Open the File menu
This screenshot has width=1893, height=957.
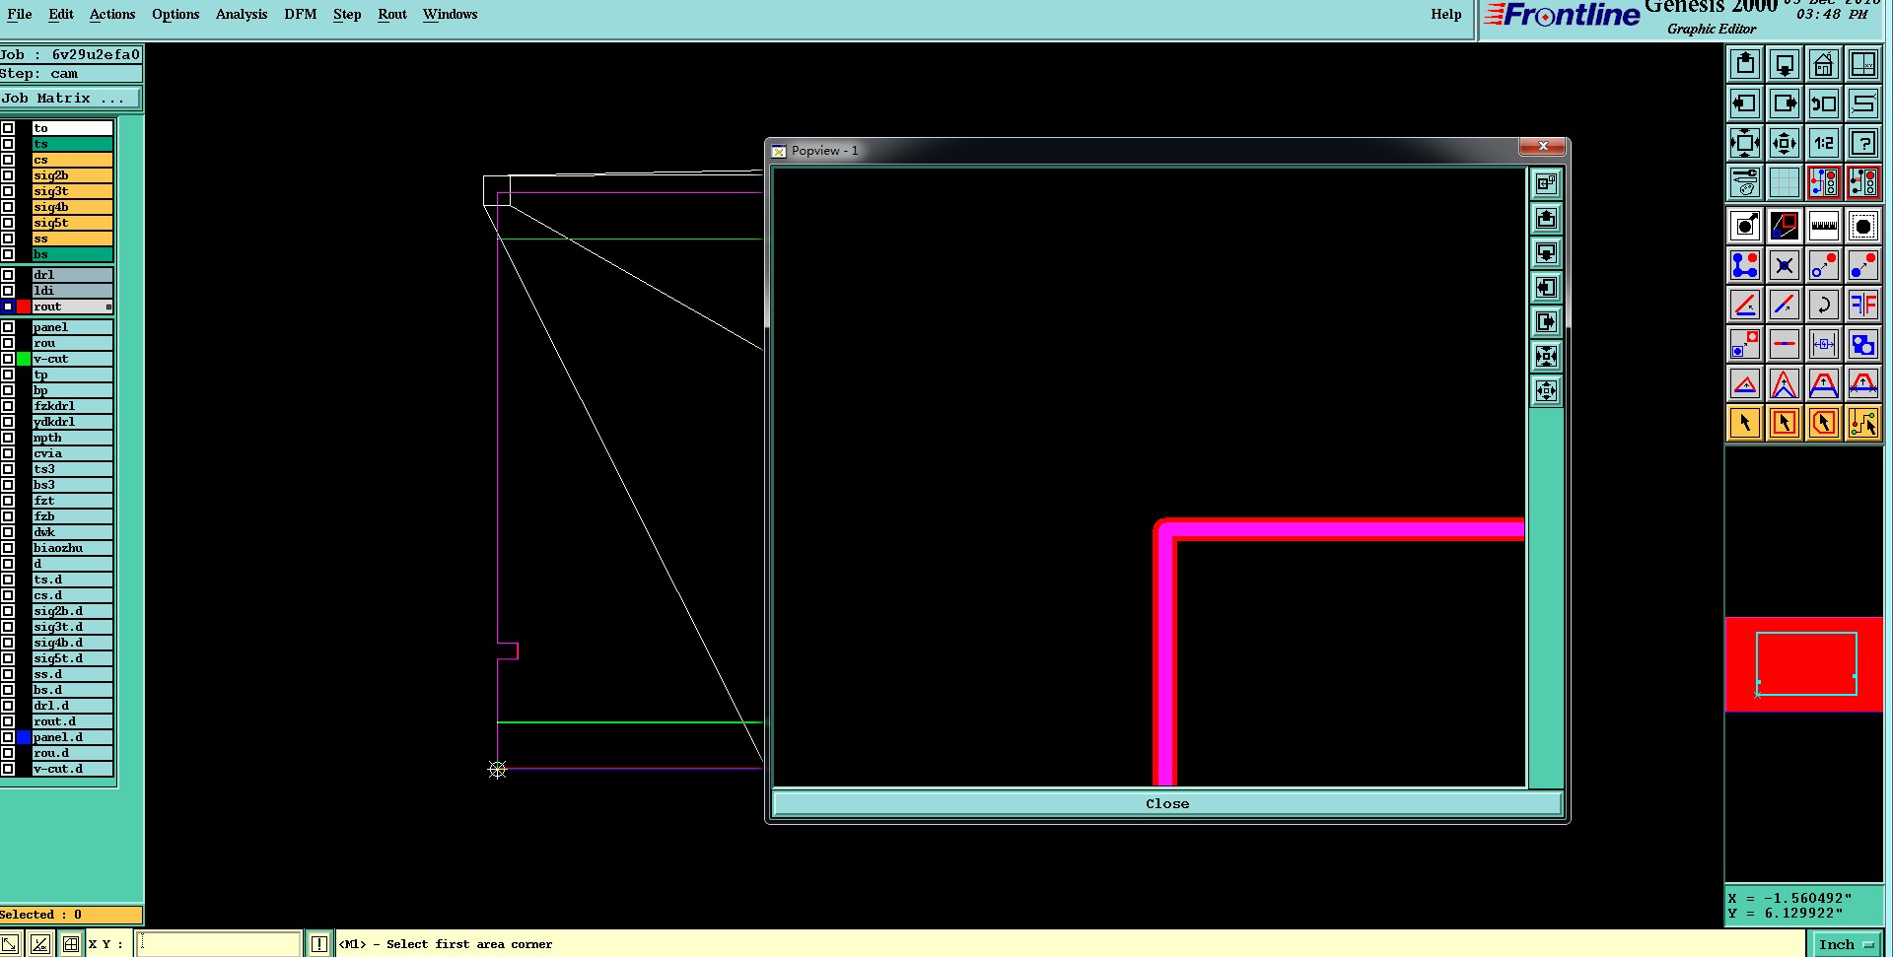tap(20, 14)
